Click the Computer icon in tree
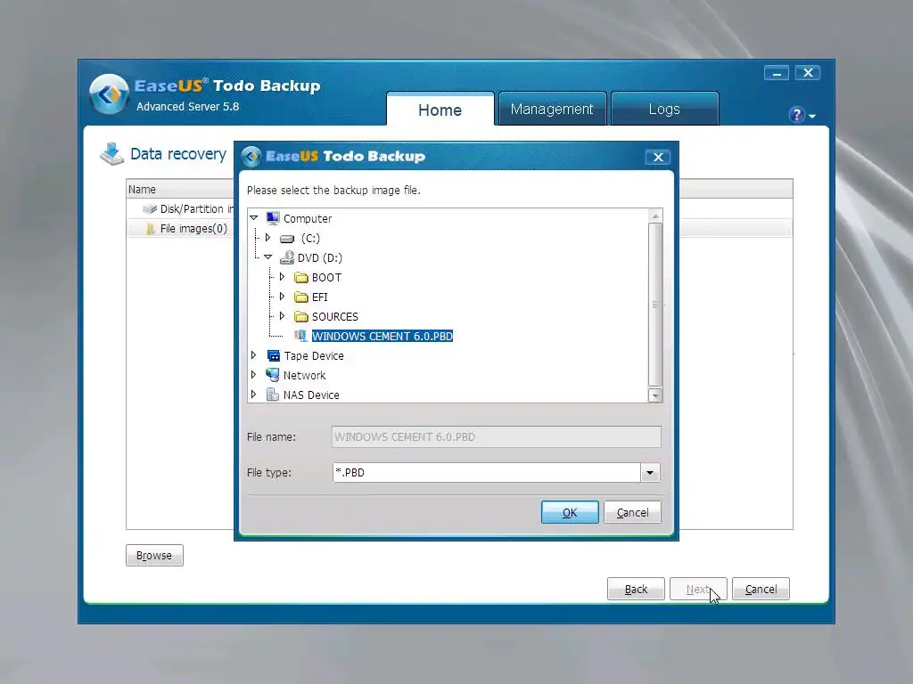Screen dimensions: 913x684 [x=273, y=218]
